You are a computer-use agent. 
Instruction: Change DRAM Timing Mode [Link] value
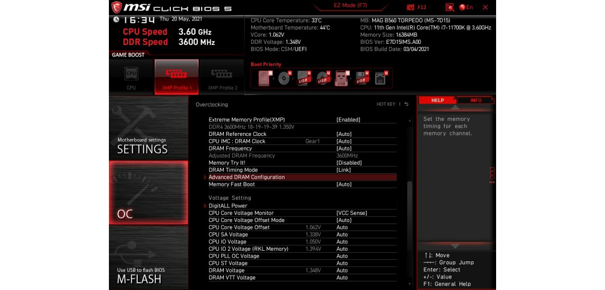[x=343, y=170]
